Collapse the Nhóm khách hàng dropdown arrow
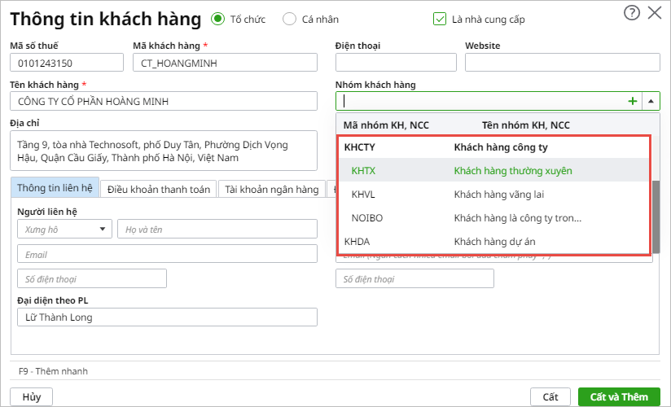This screenshot has height=407, width=671. click(651, 102)
